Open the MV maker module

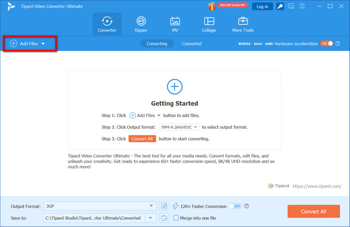tap(175, 24)
